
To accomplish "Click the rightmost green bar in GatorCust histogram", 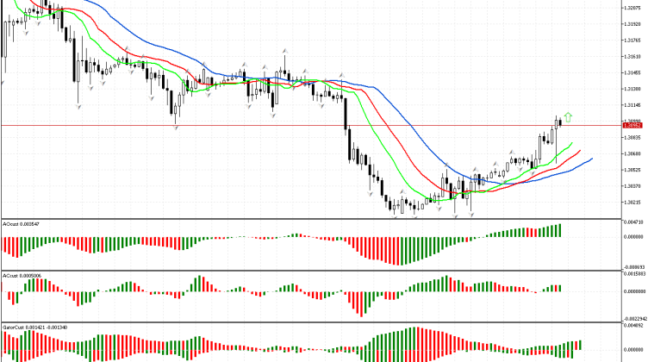I will click(580, 344).
